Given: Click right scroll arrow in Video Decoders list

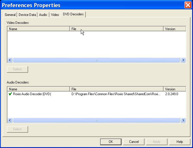Looking at the screenshot, I should (183, 60).
